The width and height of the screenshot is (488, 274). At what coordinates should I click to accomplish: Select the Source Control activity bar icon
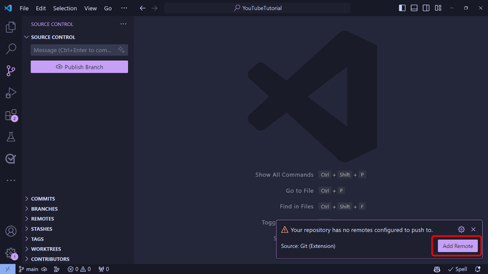click(11, 71)
